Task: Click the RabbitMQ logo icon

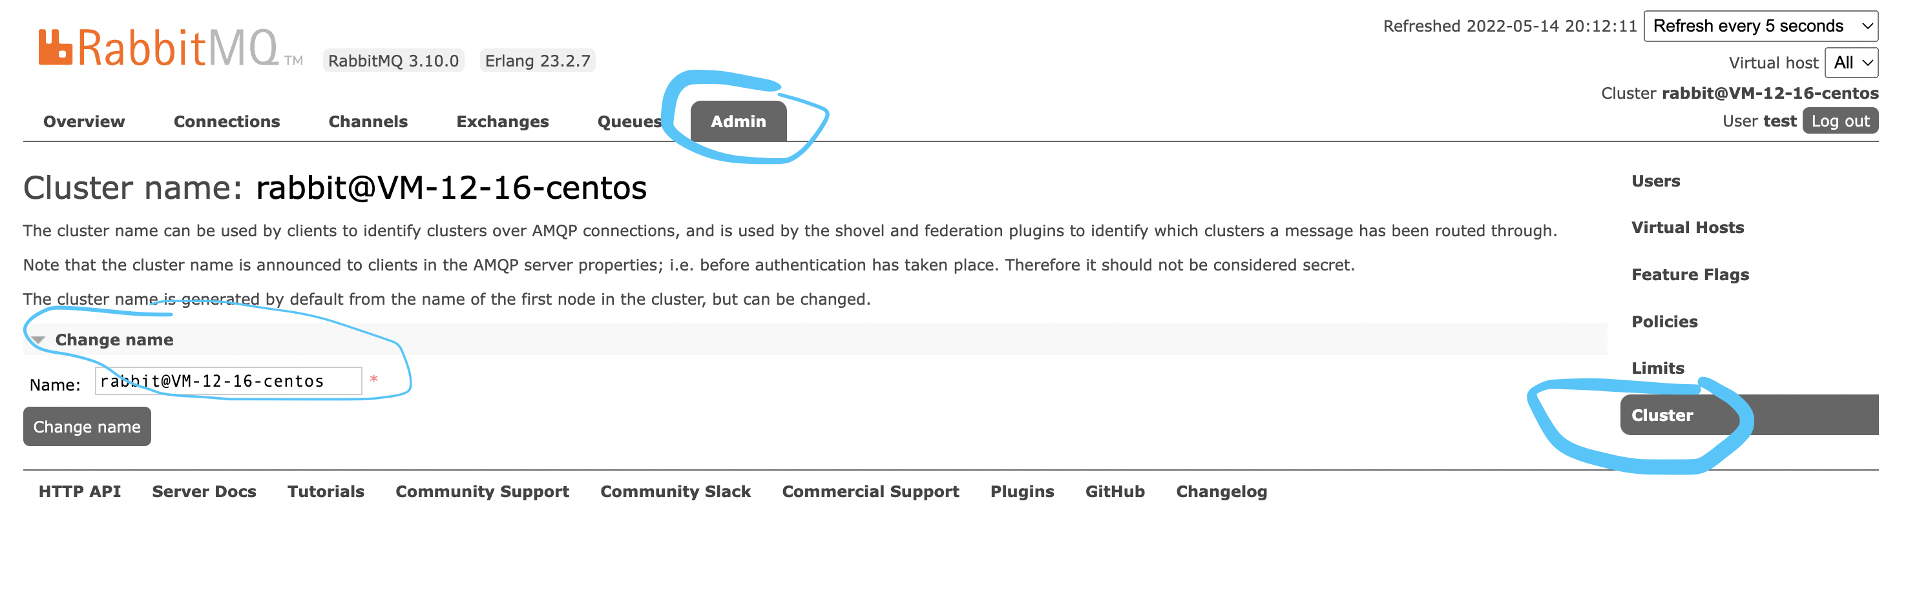Action: tap(56, 47)
